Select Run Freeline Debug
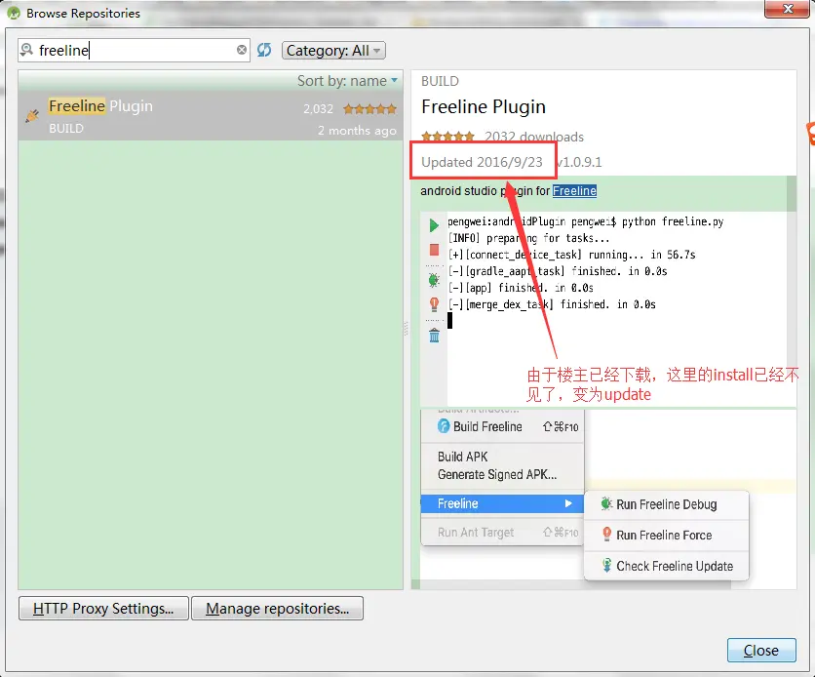 click(667, 504)
